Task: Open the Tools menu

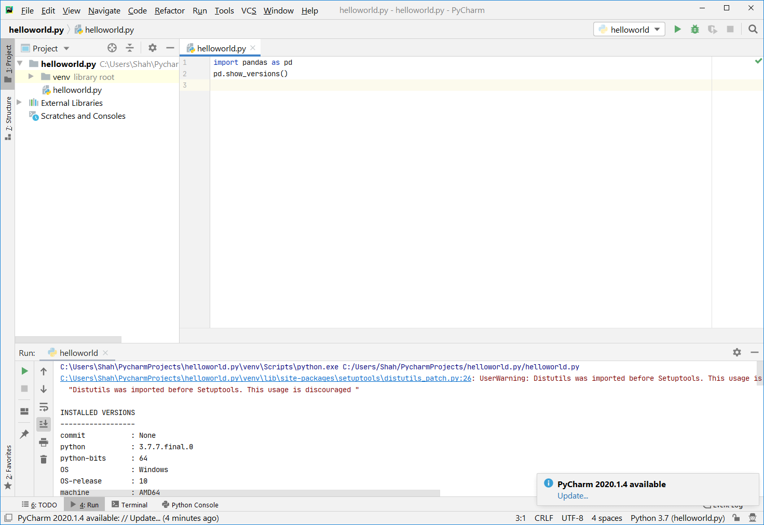Action: point(224,10)
